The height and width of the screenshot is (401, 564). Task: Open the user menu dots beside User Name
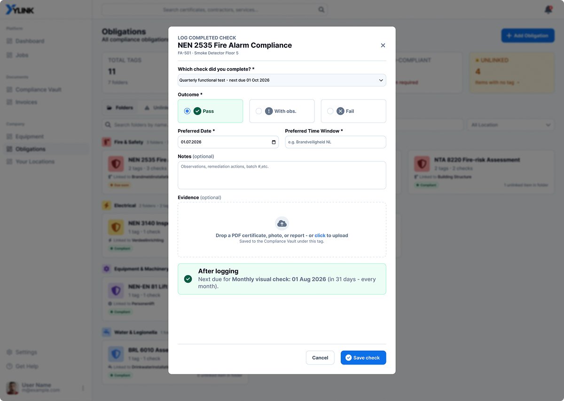coord(83,388)
